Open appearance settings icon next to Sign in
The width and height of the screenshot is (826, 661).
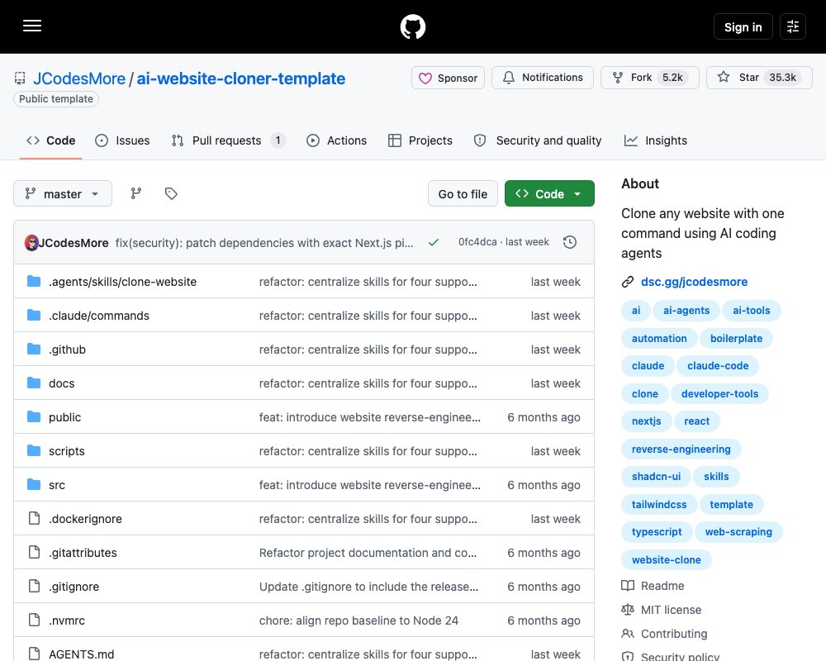793,26
